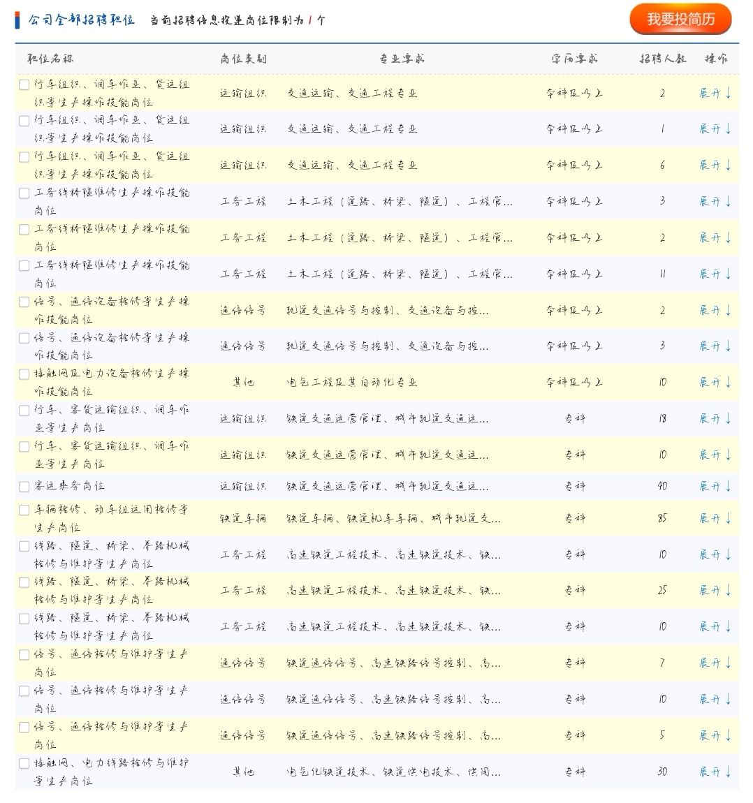Click the down arrow on the 7-person 信号 row
Image resolution: width=753 pixels, height=803 pixels.
click(x=728, y=663)
